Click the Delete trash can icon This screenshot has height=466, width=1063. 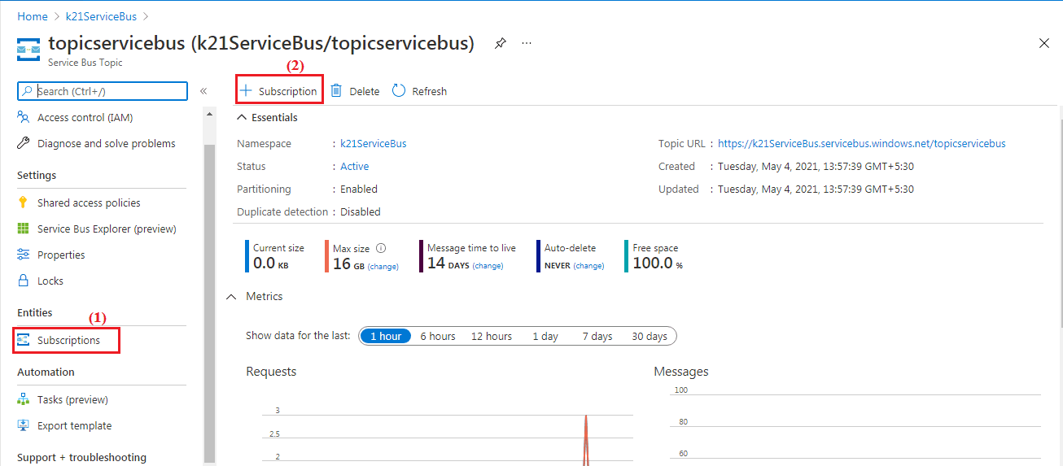[x=336, y=91]
